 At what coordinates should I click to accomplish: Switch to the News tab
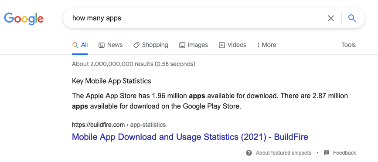point(111,45)
